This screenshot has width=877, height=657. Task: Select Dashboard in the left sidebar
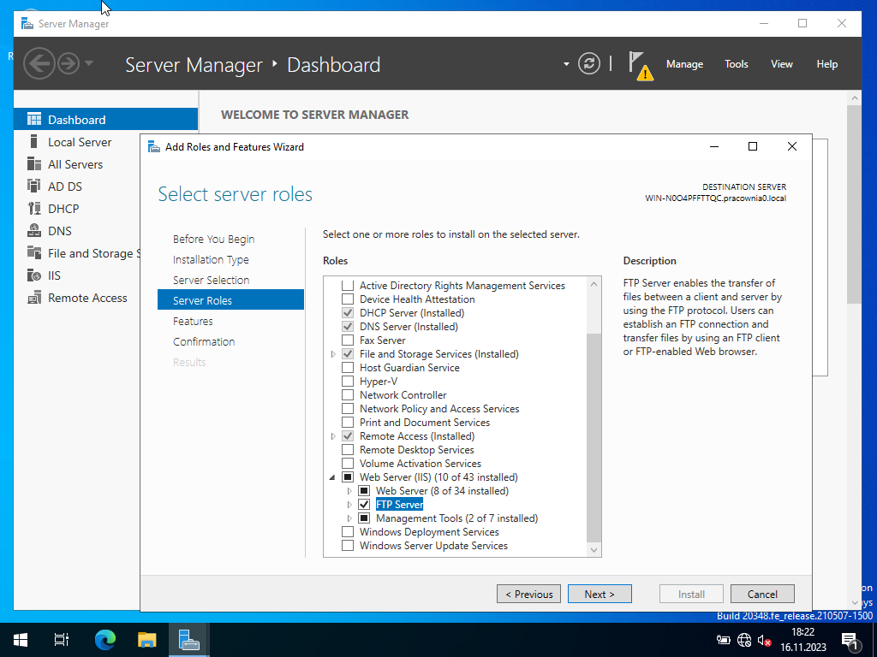coord(105,120)
